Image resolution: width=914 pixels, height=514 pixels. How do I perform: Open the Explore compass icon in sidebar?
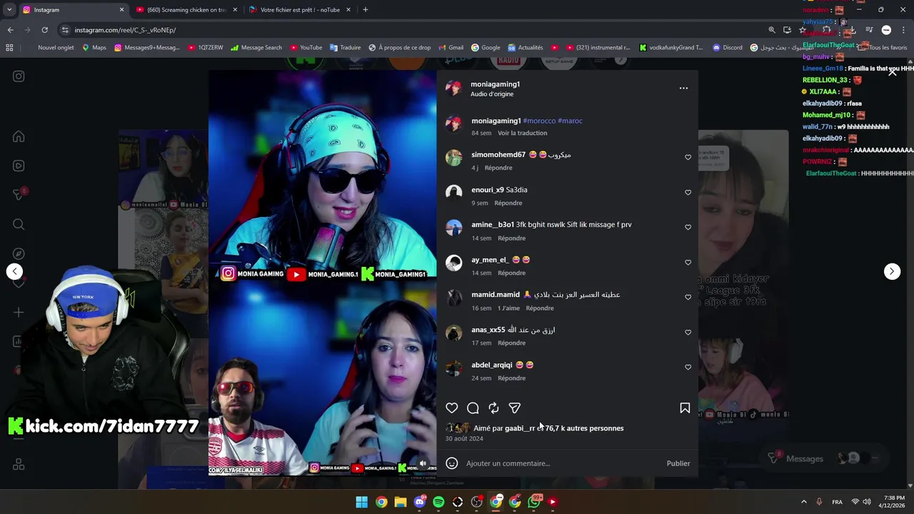(x=19, y=253)
